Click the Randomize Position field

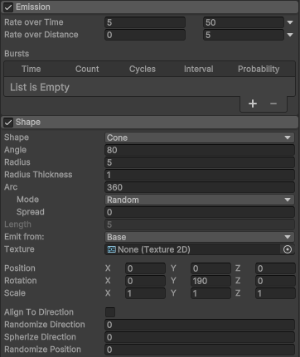200,350
